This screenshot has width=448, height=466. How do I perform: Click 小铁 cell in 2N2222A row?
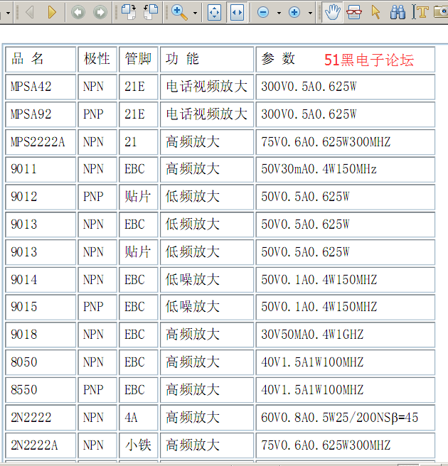point(139,445)
